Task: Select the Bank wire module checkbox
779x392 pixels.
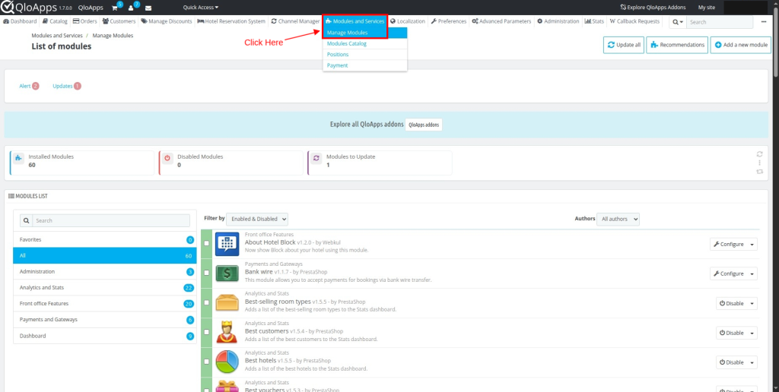Action: (x=207, y=273)
